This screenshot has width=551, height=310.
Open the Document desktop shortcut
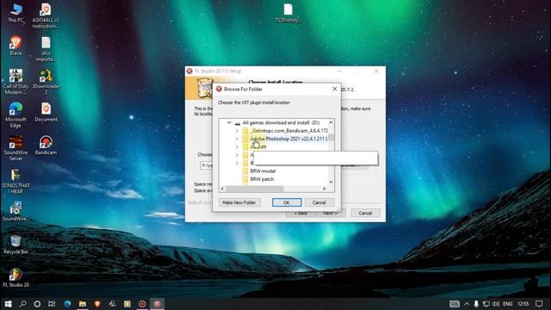46,113
